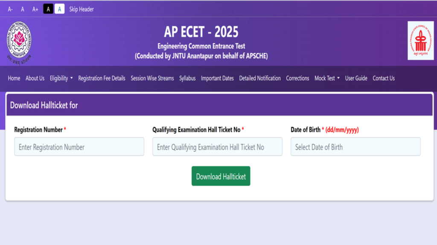Decrease font size with A- icon
Viewport: 437px width, 245px height.
tap(10, 9)
